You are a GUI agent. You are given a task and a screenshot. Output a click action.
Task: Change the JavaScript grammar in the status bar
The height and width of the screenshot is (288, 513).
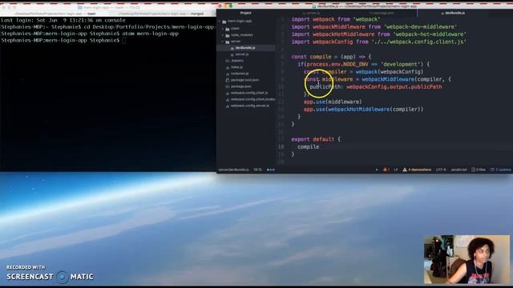click(458, 170)
